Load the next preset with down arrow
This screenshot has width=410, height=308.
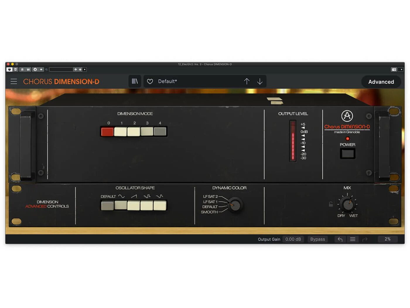click(x=260, y=81)
